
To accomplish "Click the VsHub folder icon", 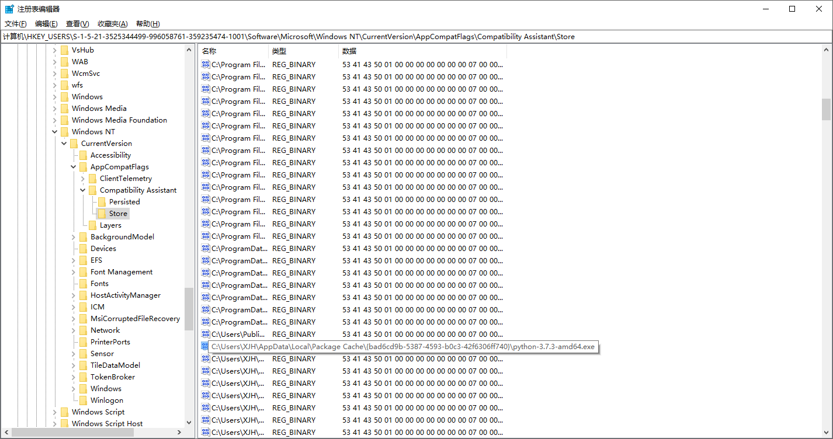I will (64, 50).
